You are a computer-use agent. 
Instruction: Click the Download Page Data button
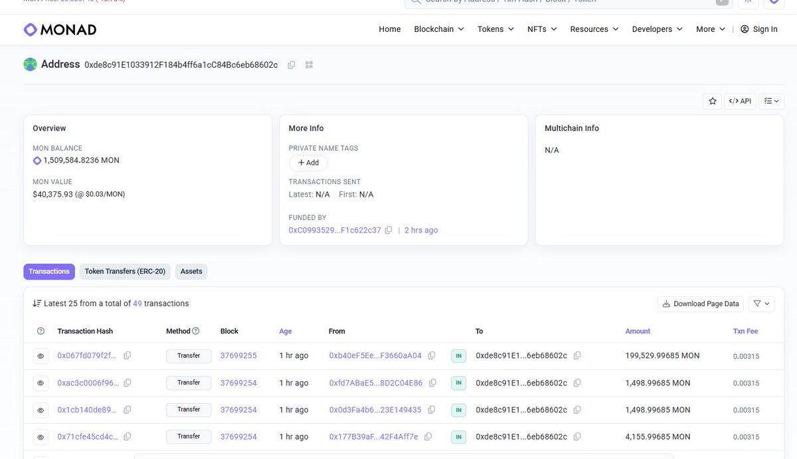tap(700, 304)
